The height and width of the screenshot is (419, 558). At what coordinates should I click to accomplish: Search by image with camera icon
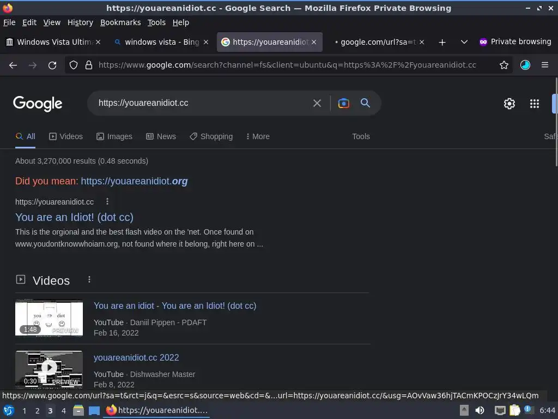(x=343, y=103)
